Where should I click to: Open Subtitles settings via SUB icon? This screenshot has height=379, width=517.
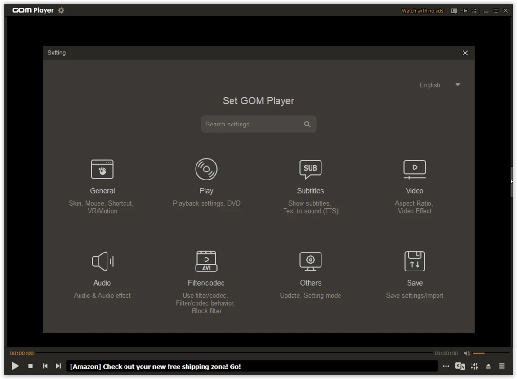tap(311, 169)
